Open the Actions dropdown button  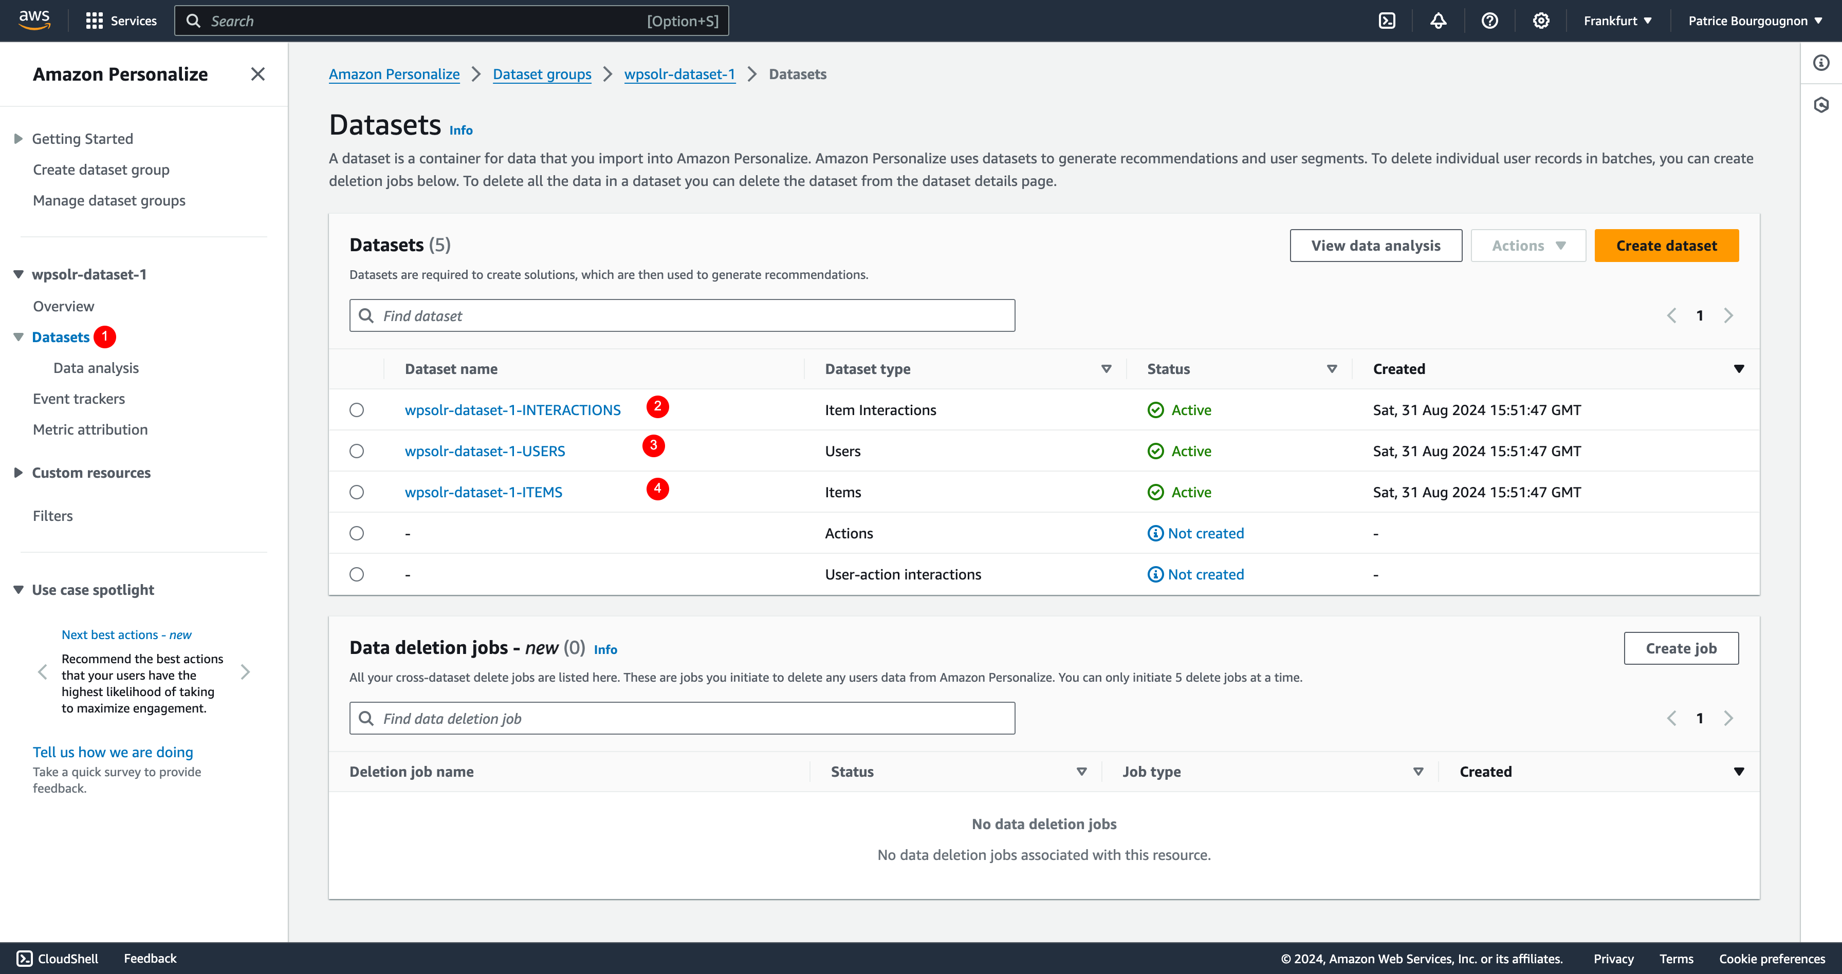(x=1528, y=246)
